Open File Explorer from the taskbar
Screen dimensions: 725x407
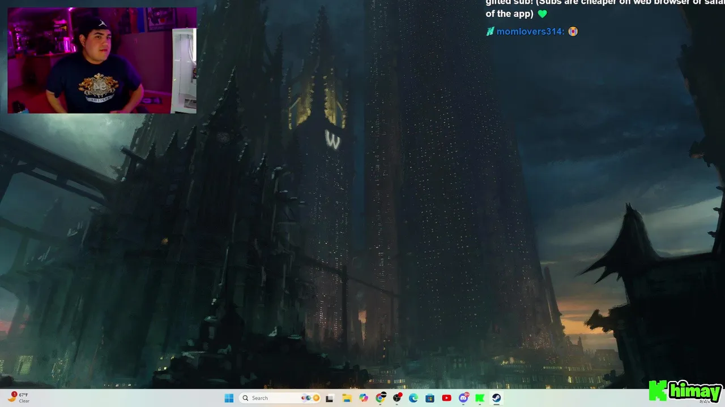[347, 398]
